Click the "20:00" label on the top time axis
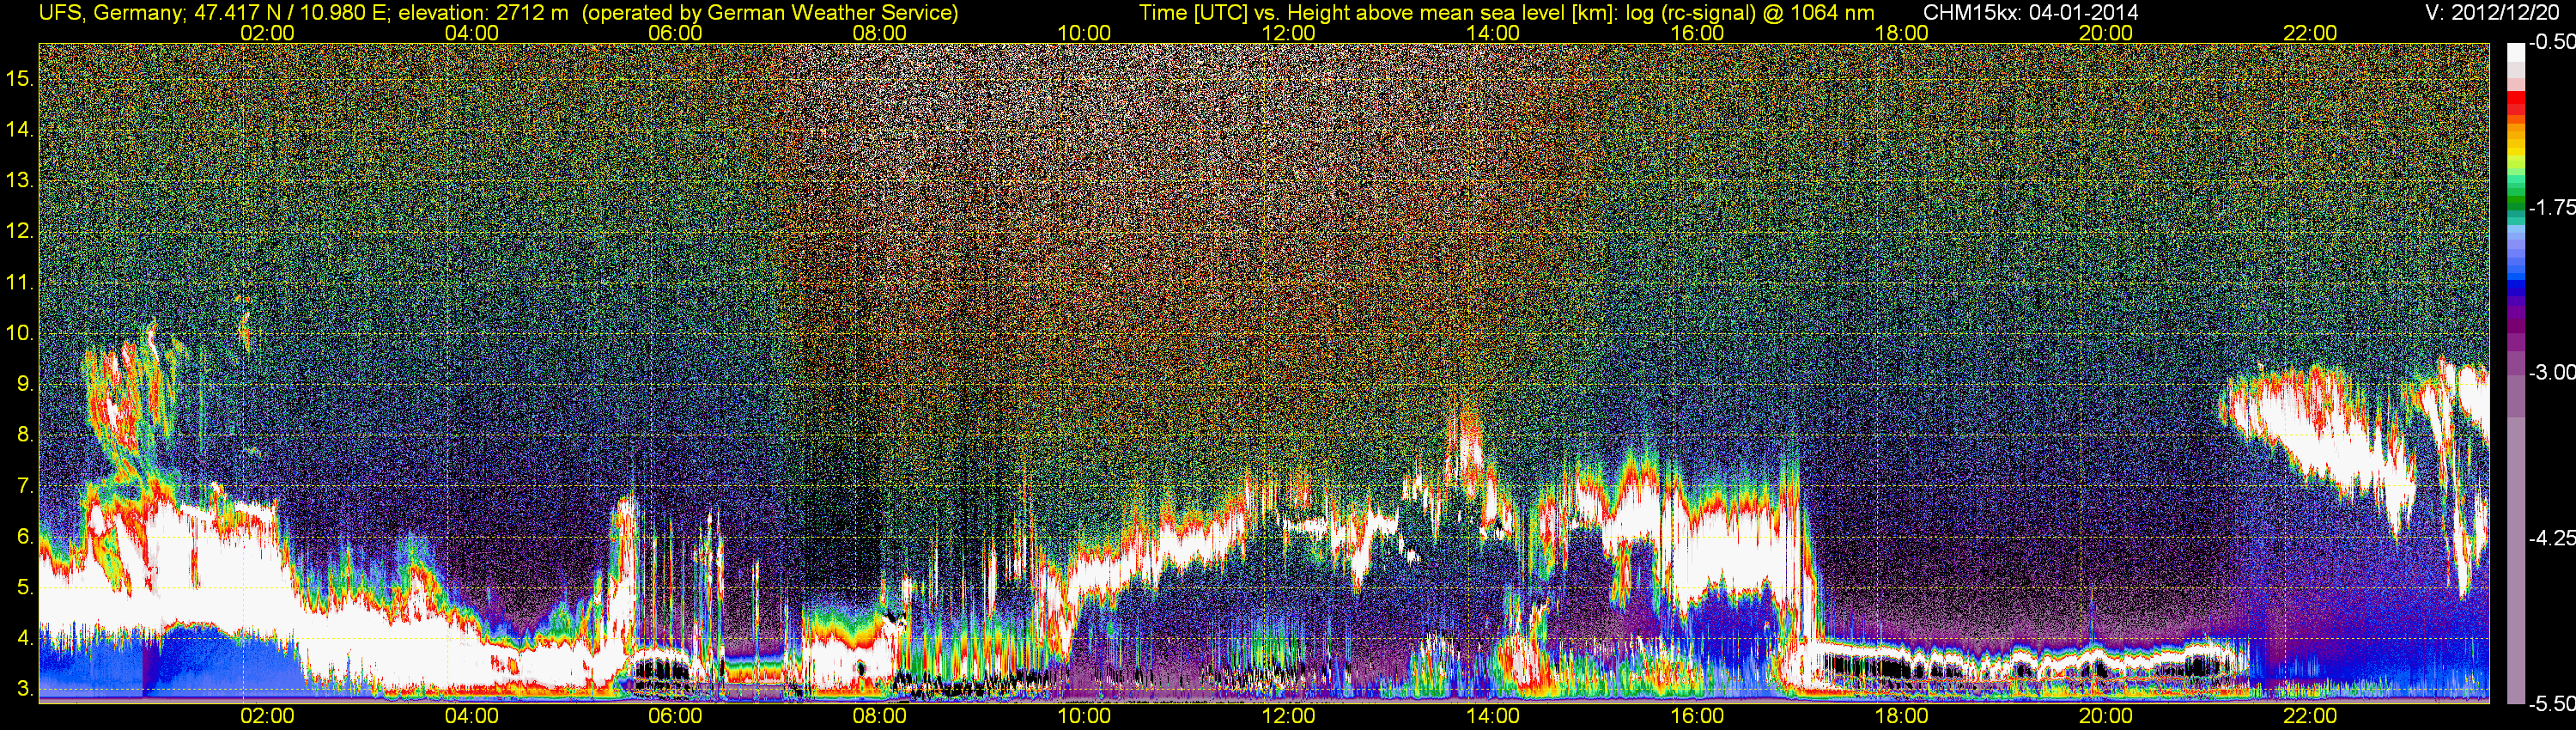 [x=2106, y=33]
